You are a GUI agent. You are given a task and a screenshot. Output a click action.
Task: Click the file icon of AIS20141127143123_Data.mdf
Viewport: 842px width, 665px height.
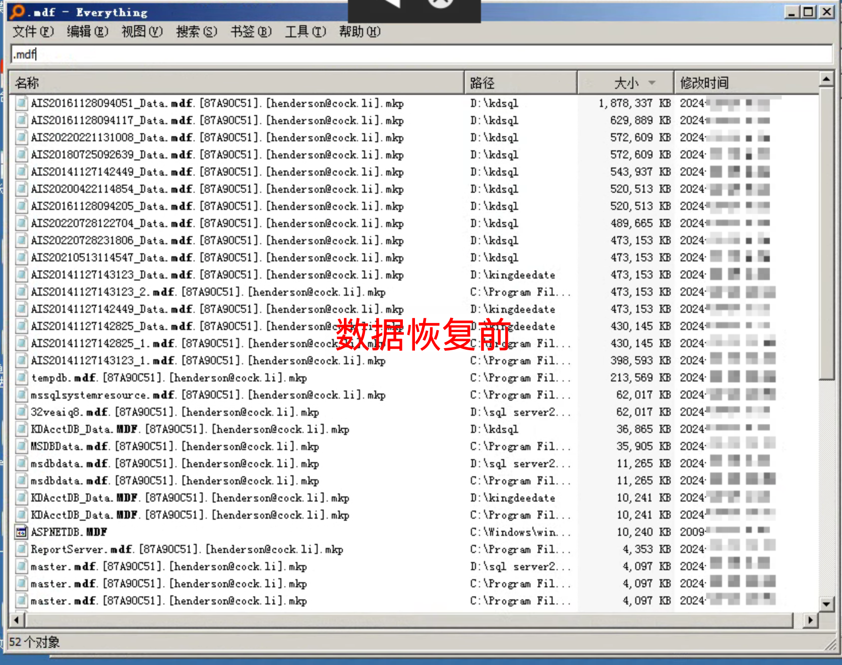click(21, 275)
